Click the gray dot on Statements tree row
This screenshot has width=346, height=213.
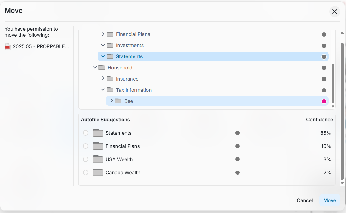coord(324,57)
